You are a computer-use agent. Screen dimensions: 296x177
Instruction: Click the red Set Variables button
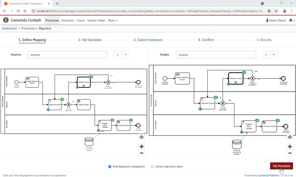click(x=282, y=166)
